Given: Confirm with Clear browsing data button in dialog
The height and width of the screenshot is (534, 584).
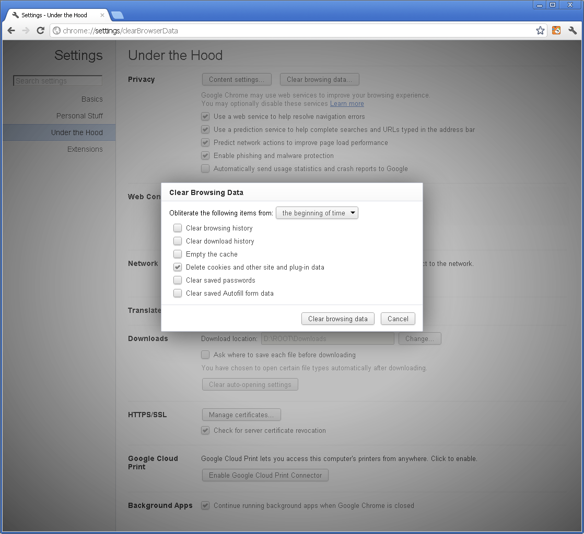Looking at the screenshot, I should [338, 319].
